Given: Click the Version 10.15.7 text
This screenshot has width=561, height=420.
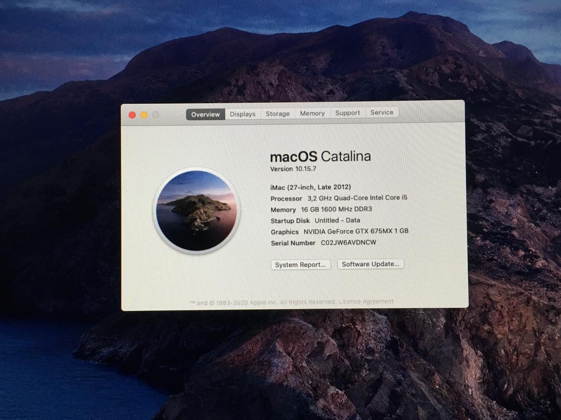Looking at the screenshot, I should click(x=293, y=169).
